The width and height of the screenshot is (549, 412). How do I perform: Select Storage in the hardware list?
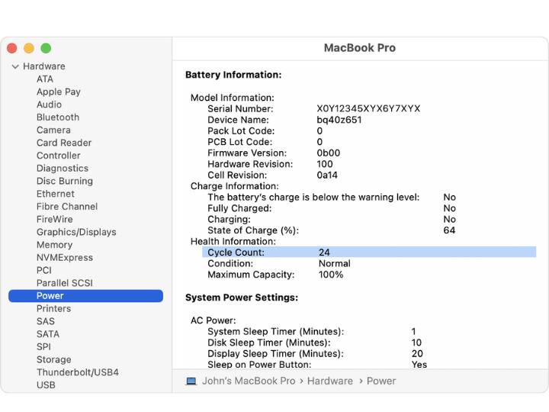tap(54, 359)
